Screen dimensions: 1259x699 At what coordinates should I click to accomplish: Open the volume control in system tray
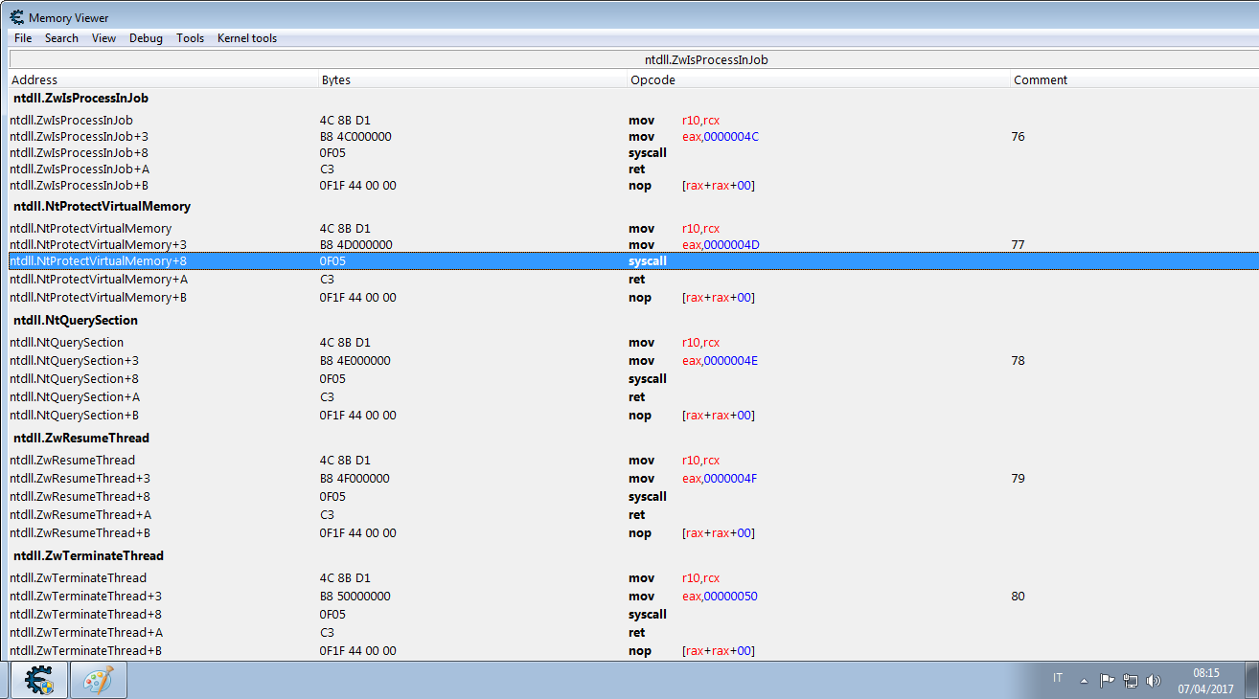(x=1154, y=681)
